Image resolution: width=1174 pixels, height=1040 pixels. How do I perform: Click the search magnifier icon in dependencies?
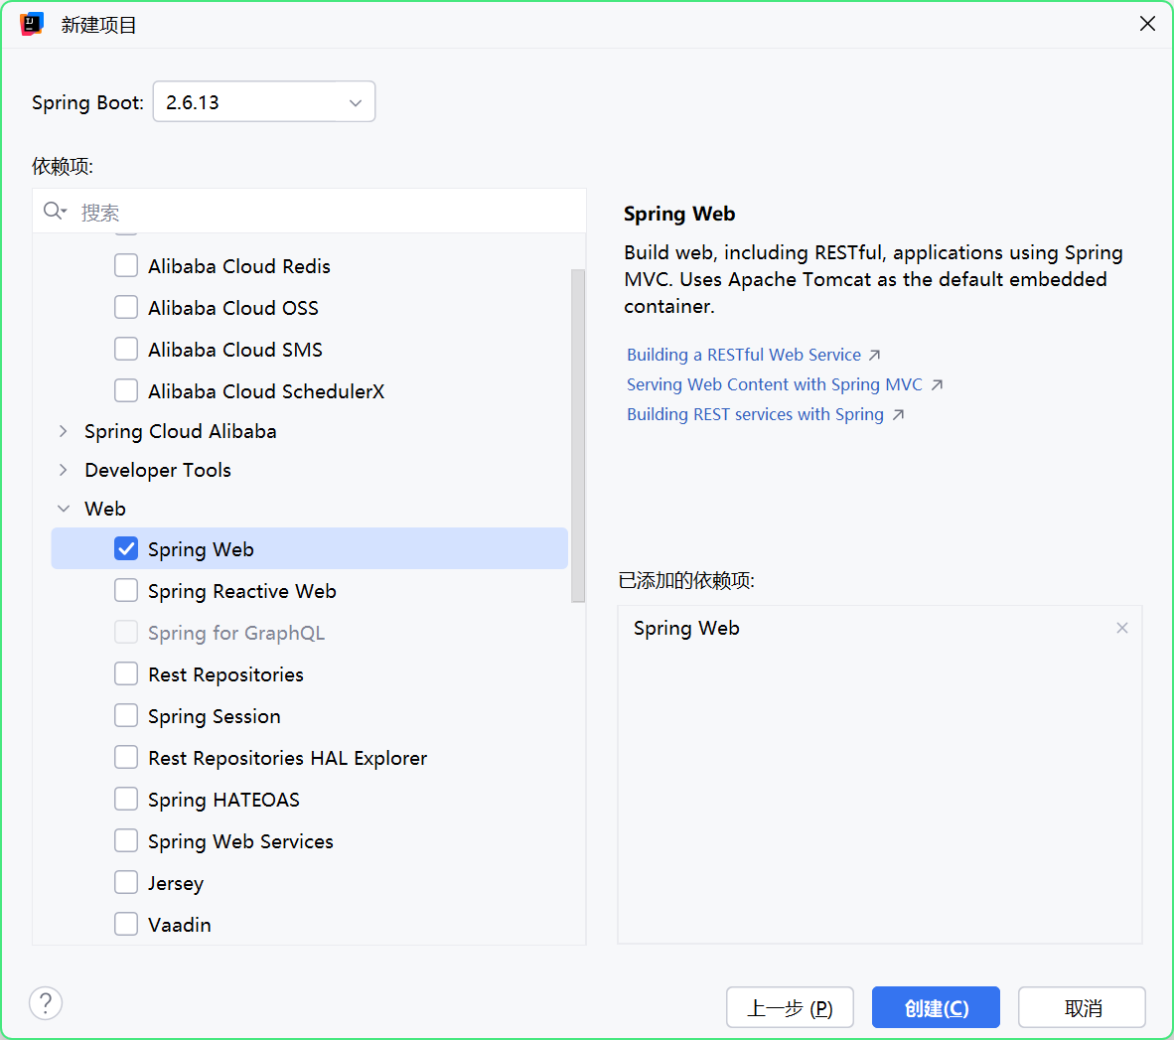pos(53,212)
